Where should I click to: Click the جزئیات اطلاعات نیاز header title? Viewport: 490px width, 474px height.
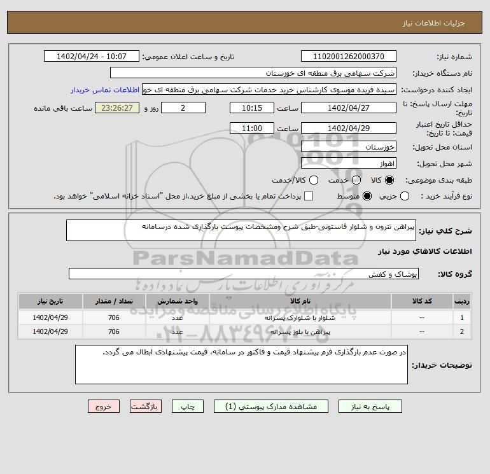[x=434, y=23]
